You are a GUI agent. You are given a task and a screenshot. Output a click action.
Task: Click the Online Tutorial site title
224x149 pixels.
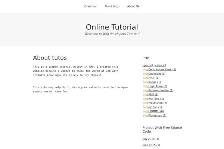point(112,27)
